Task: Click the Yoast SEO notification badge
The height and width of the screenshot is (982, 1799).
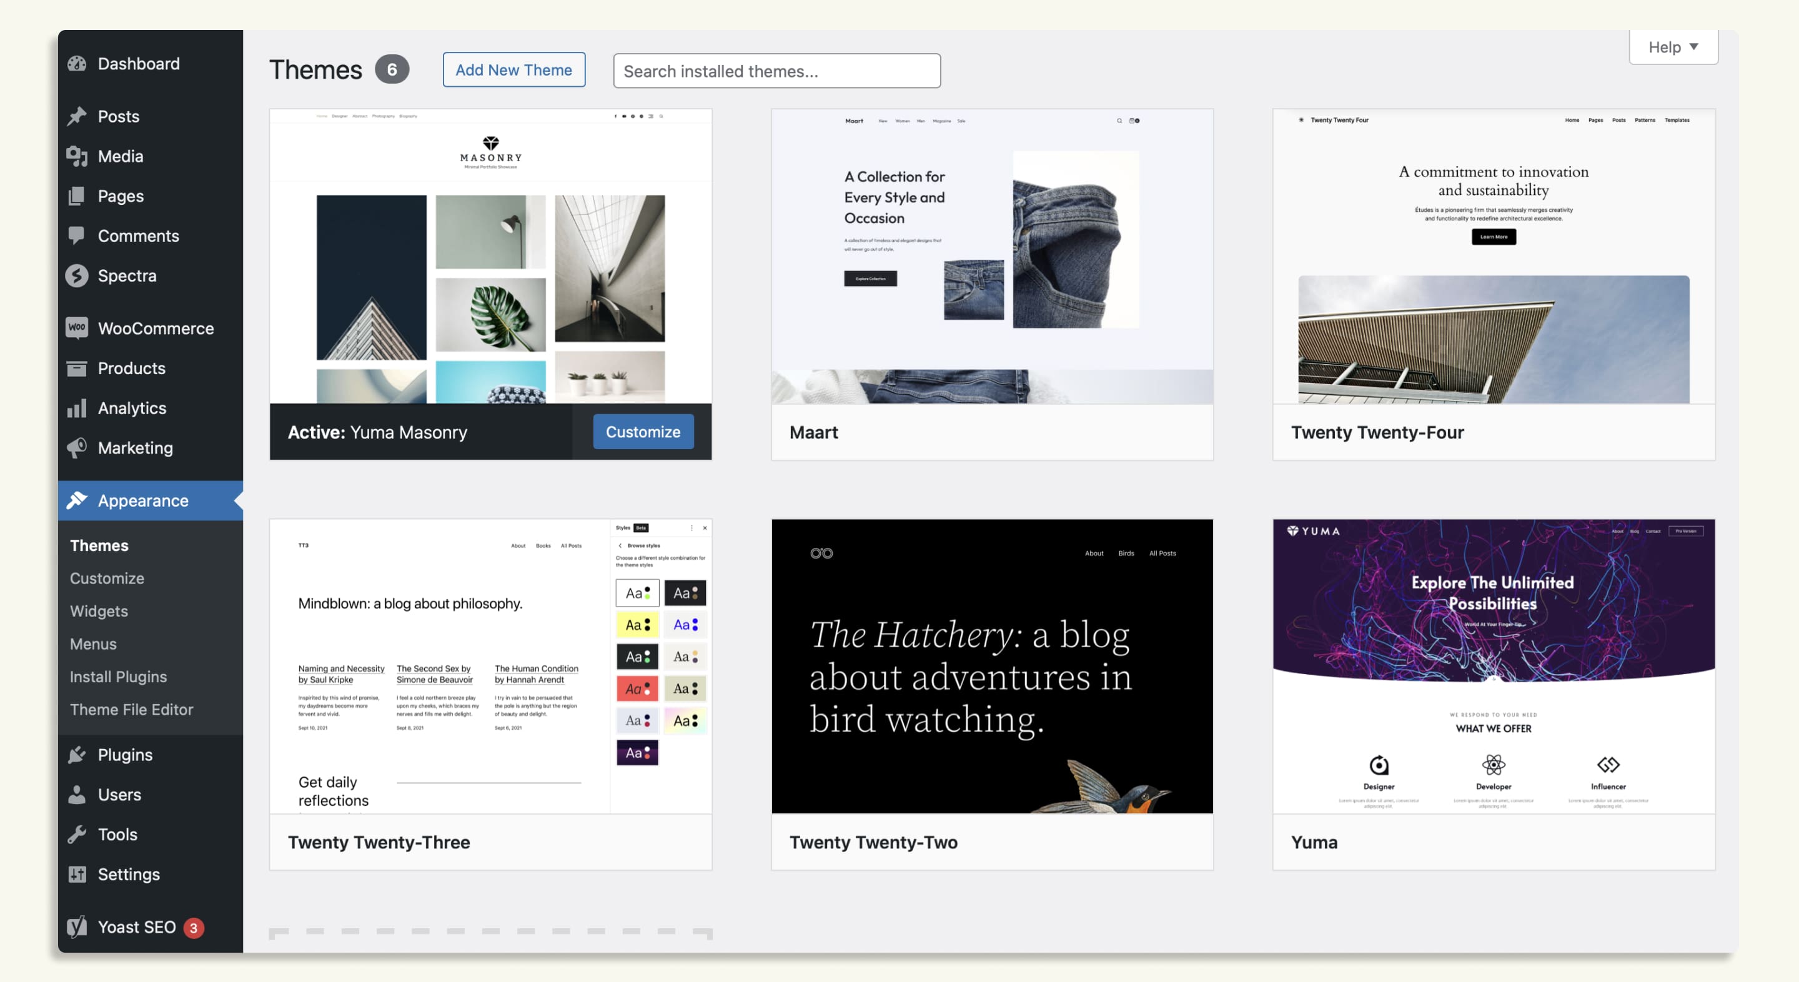Action: pos(194,928)
